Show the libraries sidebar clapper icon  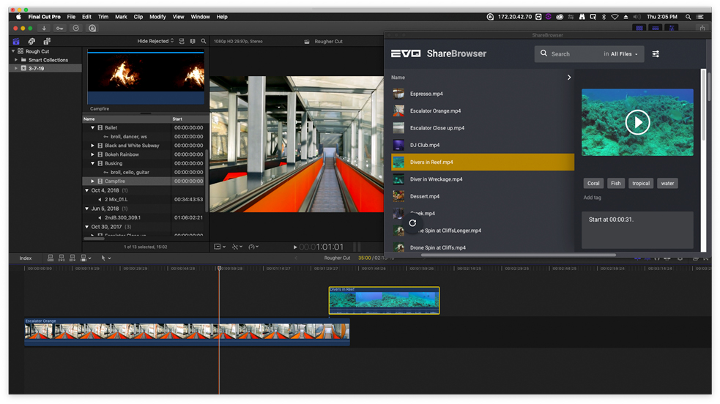pos(16,41)
